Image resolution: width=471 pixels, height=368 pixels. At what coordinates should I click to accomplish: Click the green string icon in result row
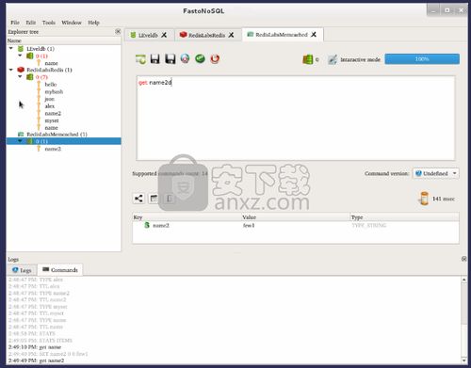(147, 225)
